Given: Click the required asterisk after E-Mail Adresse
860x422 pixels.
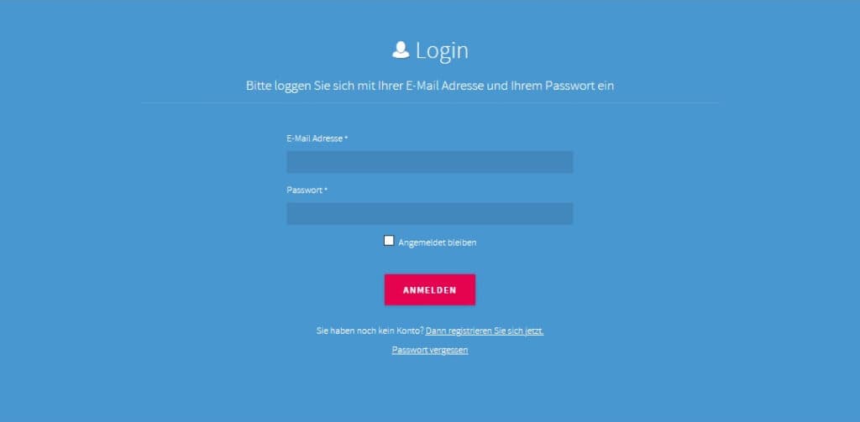Looking at the screenshot, I should click(346, 138).
